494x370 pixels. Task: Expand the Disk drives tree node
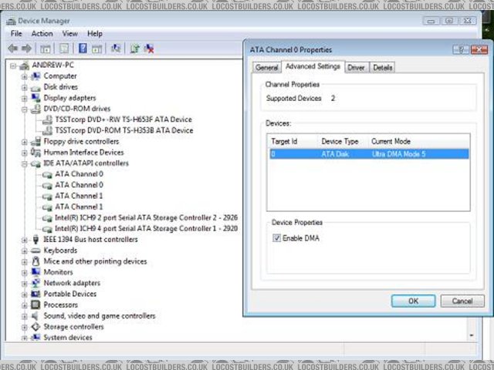click(24, 87)
